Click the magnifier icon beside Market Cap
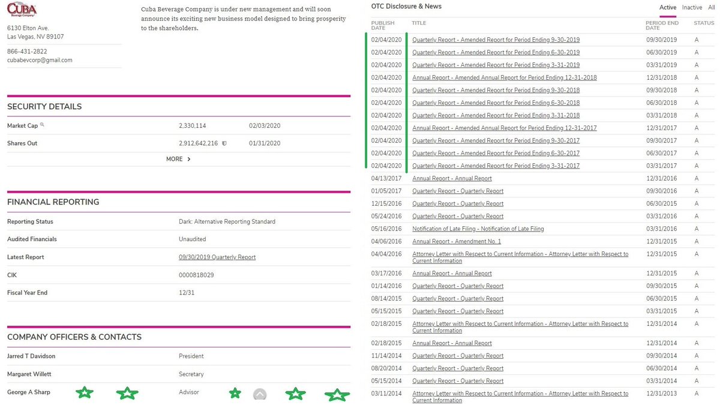The height and width of the screenshot is (405, 720). (42, 125)
